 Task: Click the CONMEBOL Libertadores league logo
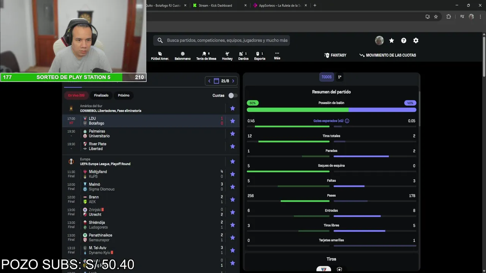71,108
